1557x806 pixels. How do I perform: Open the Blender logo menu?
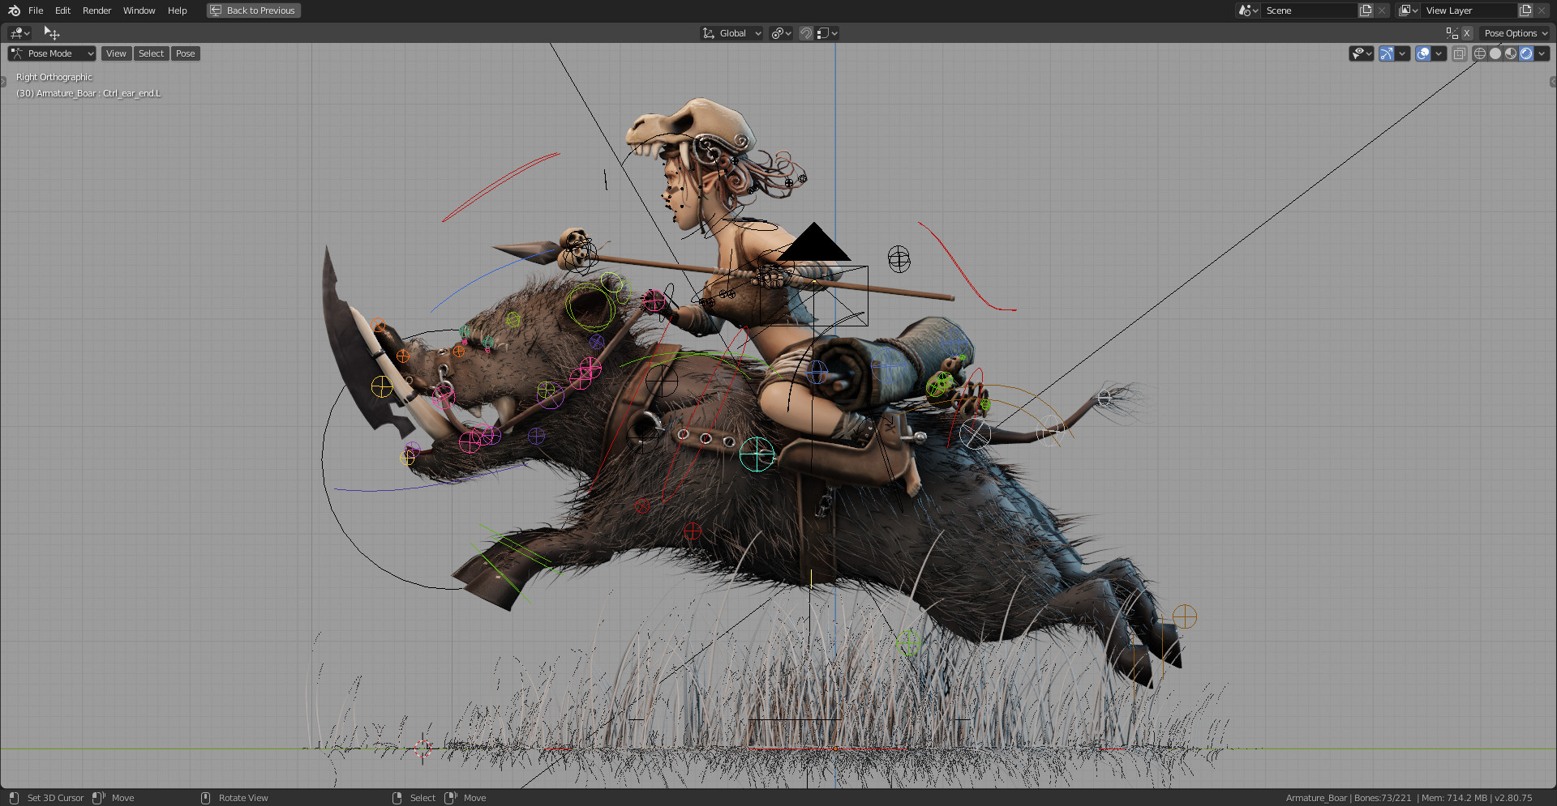coord(14,11)
